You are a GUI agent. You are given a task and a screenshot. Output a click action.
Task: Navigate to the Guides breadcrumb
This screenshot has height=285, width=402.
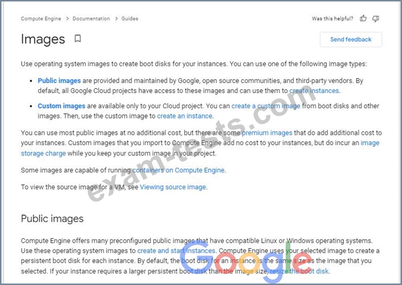click(x=130, y=19)
